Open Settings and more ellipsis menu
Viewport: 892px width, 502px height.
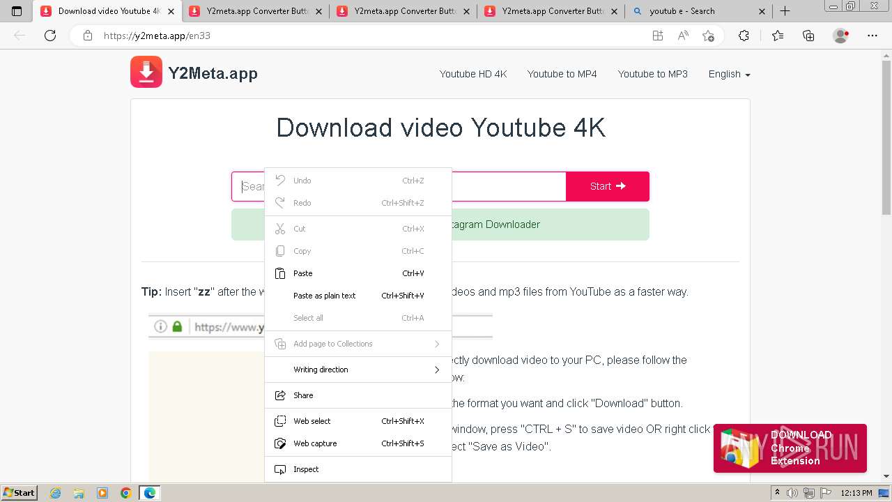(872, 36)
